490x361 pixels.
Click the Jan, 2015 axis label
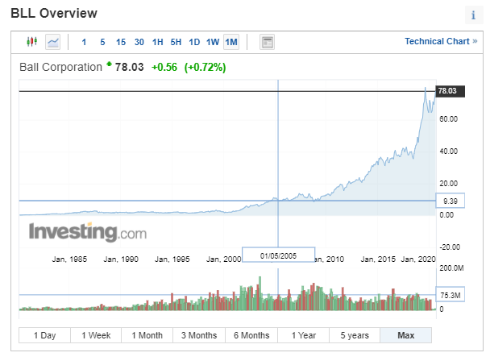(x=378, y=259)
